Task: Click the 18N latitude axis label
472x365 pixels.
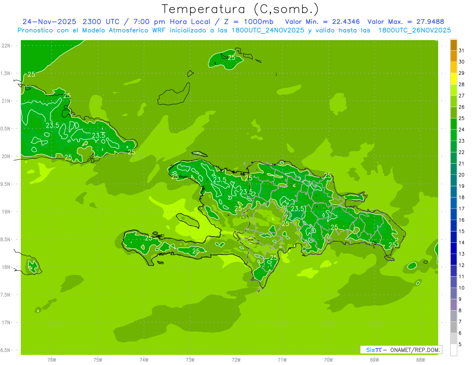Action: pyautogui.click(x=7, y=267)
